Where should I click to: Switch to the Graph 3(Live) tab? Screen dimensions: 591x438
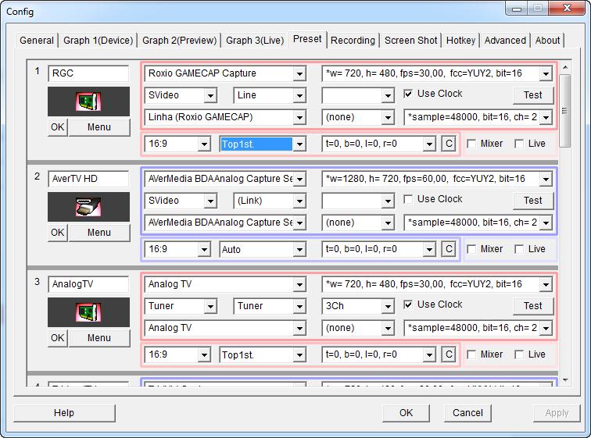[255, 41]
